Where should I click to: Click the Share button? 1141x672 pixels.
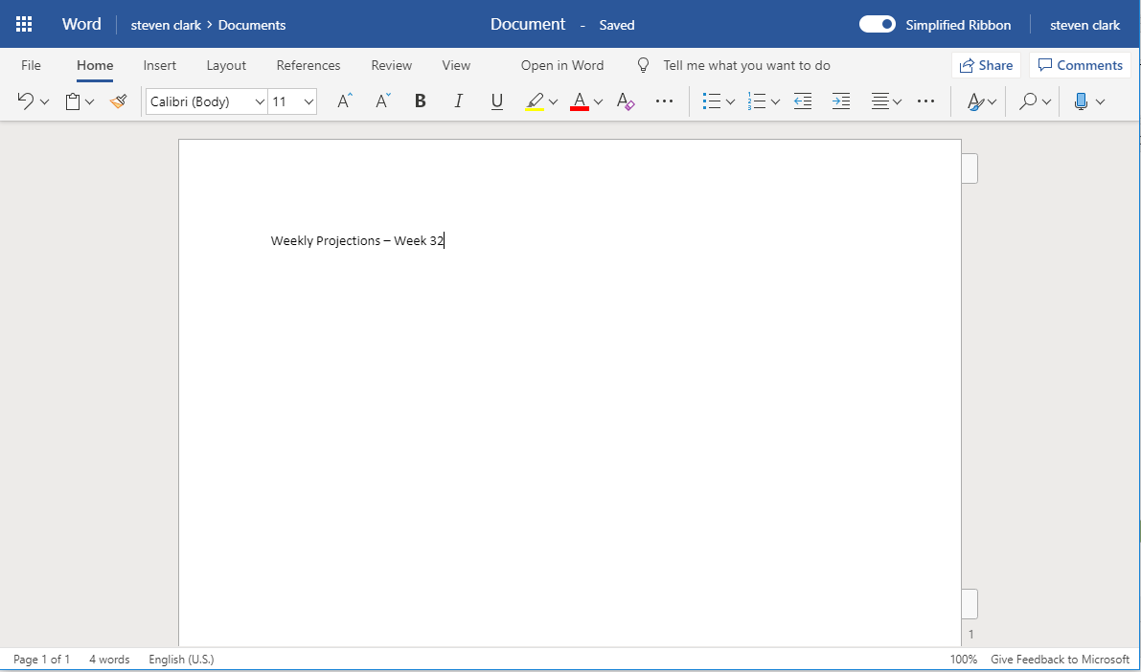tap(986, 65)
